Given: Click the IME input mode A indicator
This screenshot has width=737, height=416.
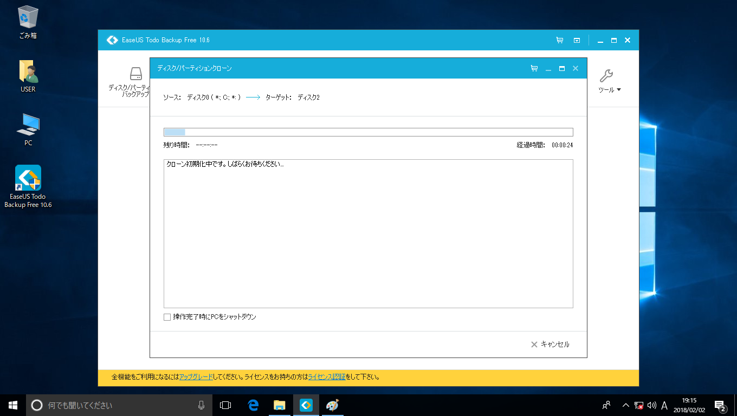Looking at the screenshot, I should [x=664, y=405].
